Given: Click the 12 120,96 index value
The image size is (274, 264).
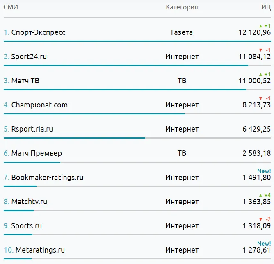Looking at the screenshot, I should click(x=255, y=32).
